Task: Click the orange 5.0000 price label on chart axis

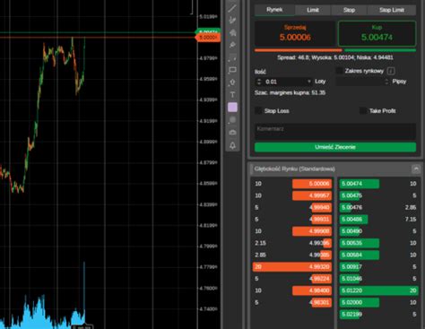Action: (208, 38)
